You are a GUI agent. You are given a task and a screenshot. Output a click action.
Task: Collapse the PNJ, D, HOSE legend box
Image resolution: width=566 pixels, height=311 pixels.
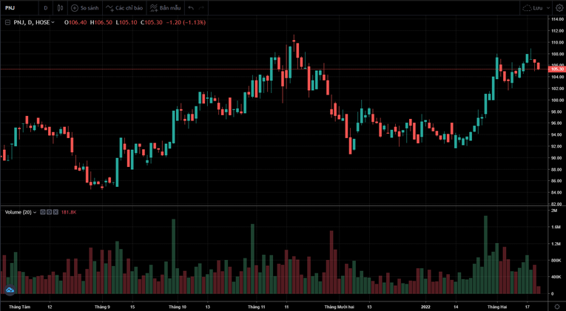point(7,23)
